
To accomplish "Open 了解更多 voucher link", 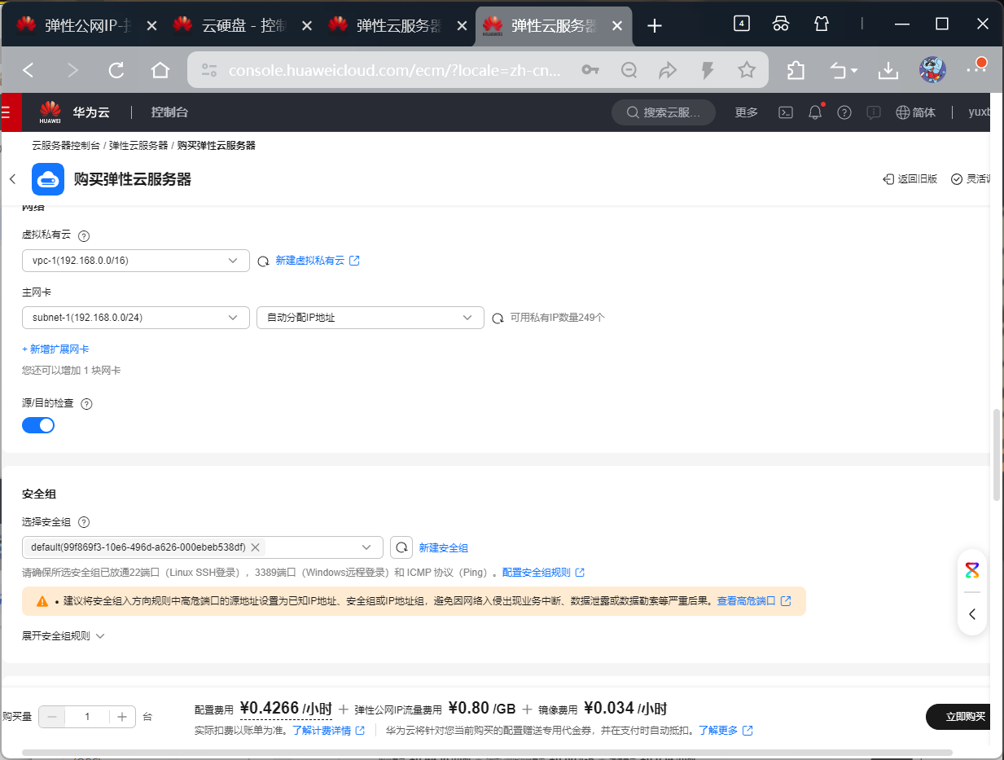I will click(x=726, y=731).
